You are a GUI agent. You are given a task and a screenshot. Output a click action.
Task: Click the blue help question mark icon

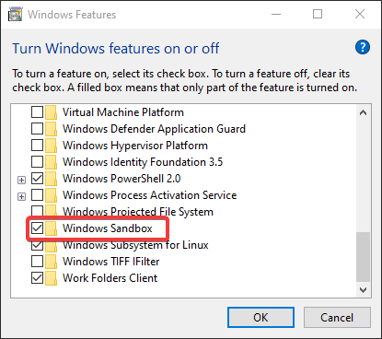click(x=363, y=47)
